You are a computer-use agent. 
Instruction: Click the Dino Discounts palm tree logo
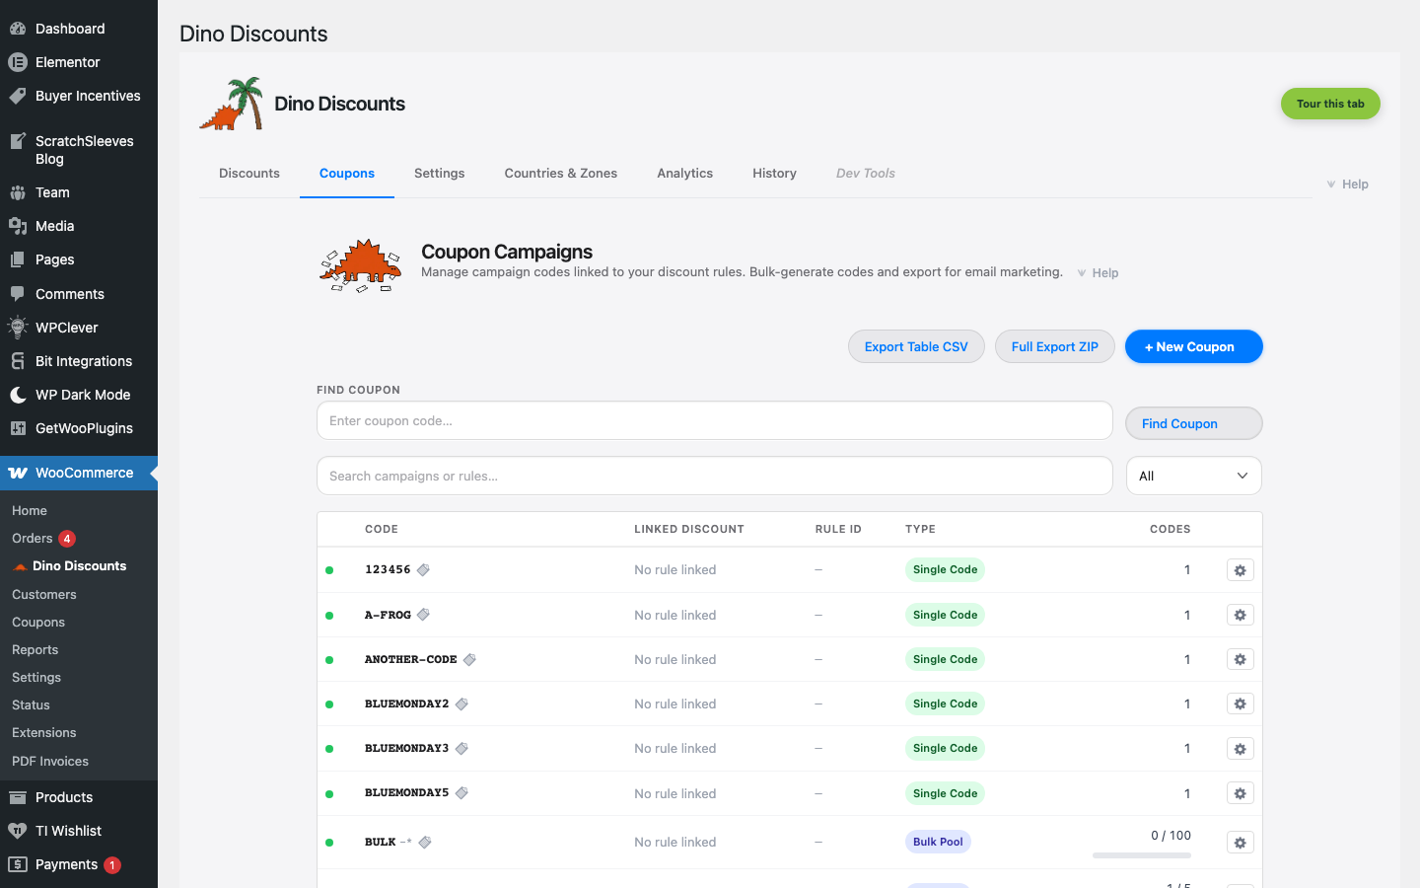coord(232,104)
